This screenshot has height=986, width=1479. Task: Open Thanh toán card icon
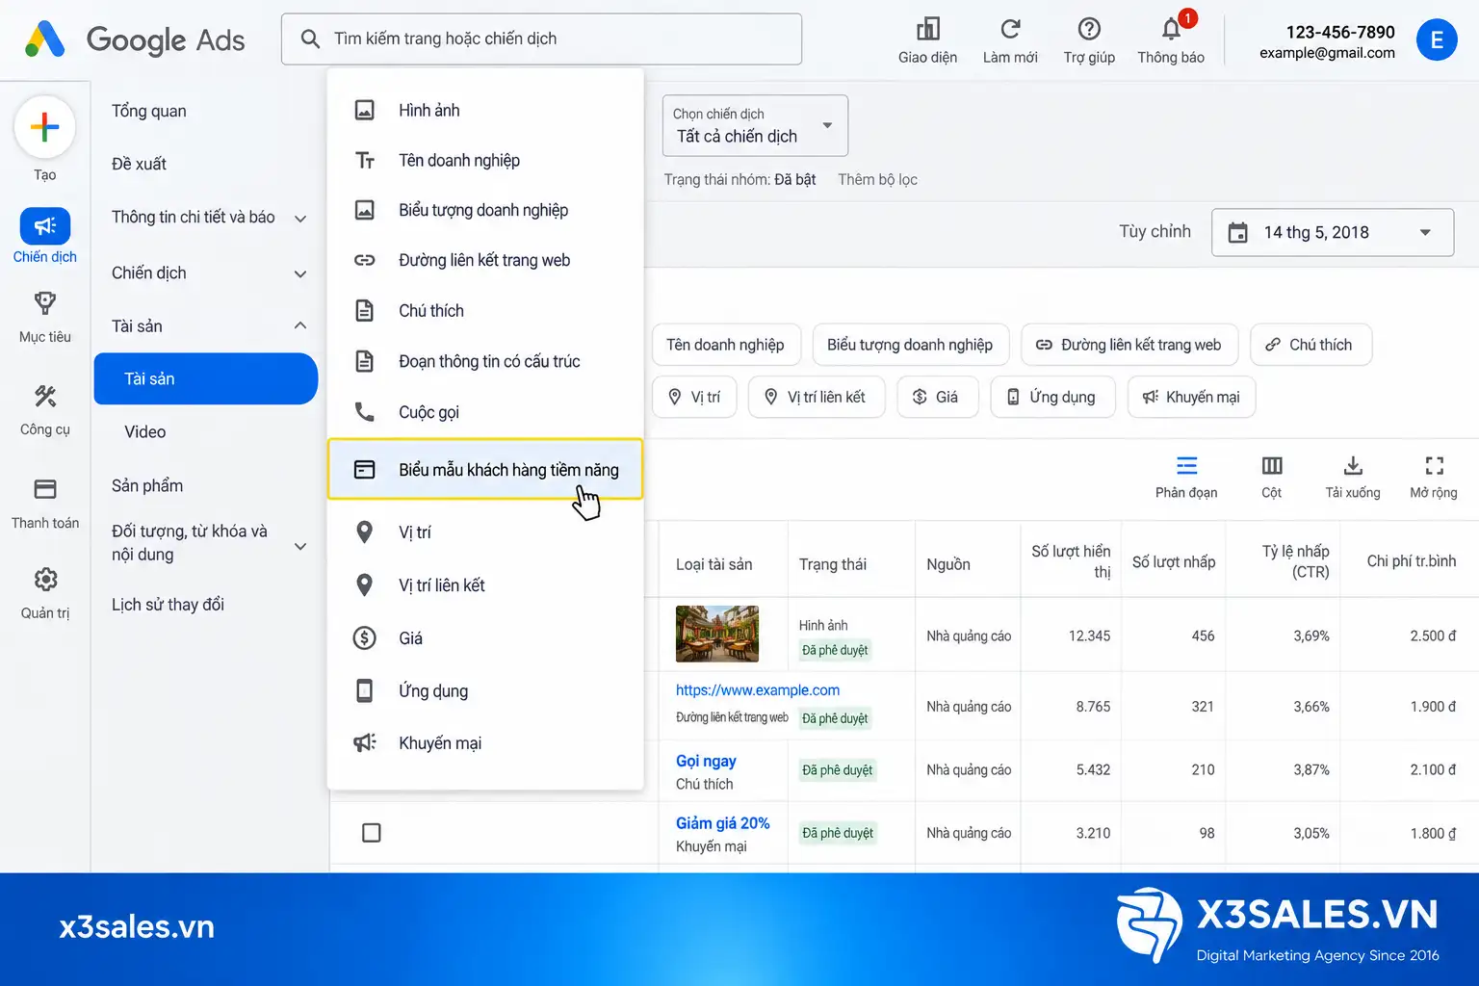pyautogui.click(x=44, y=489)
